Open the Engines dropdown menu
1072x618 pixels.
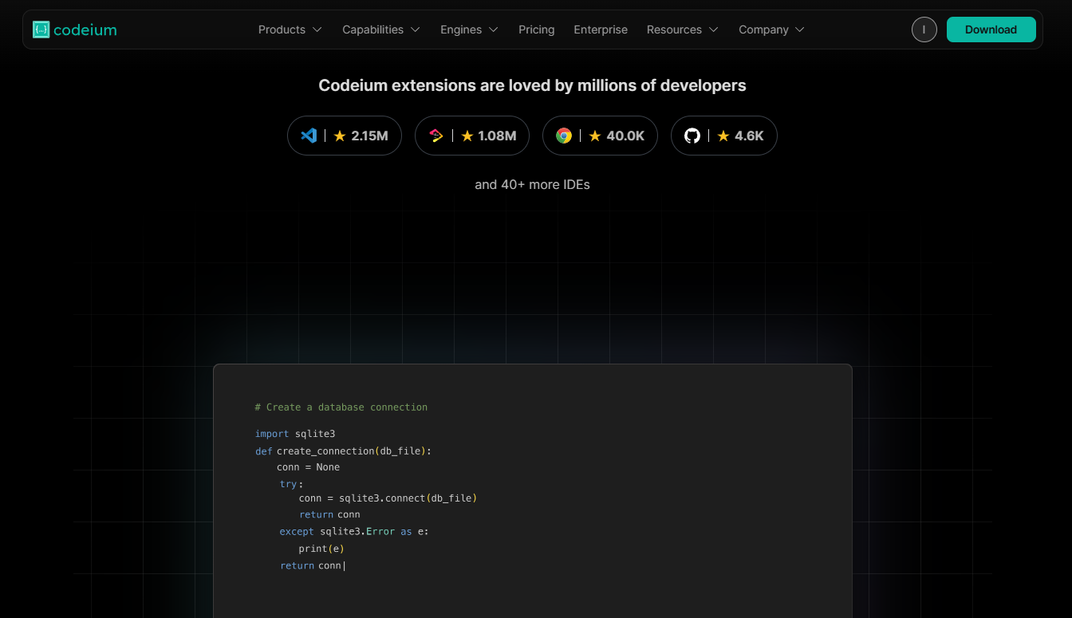point(469,30)
